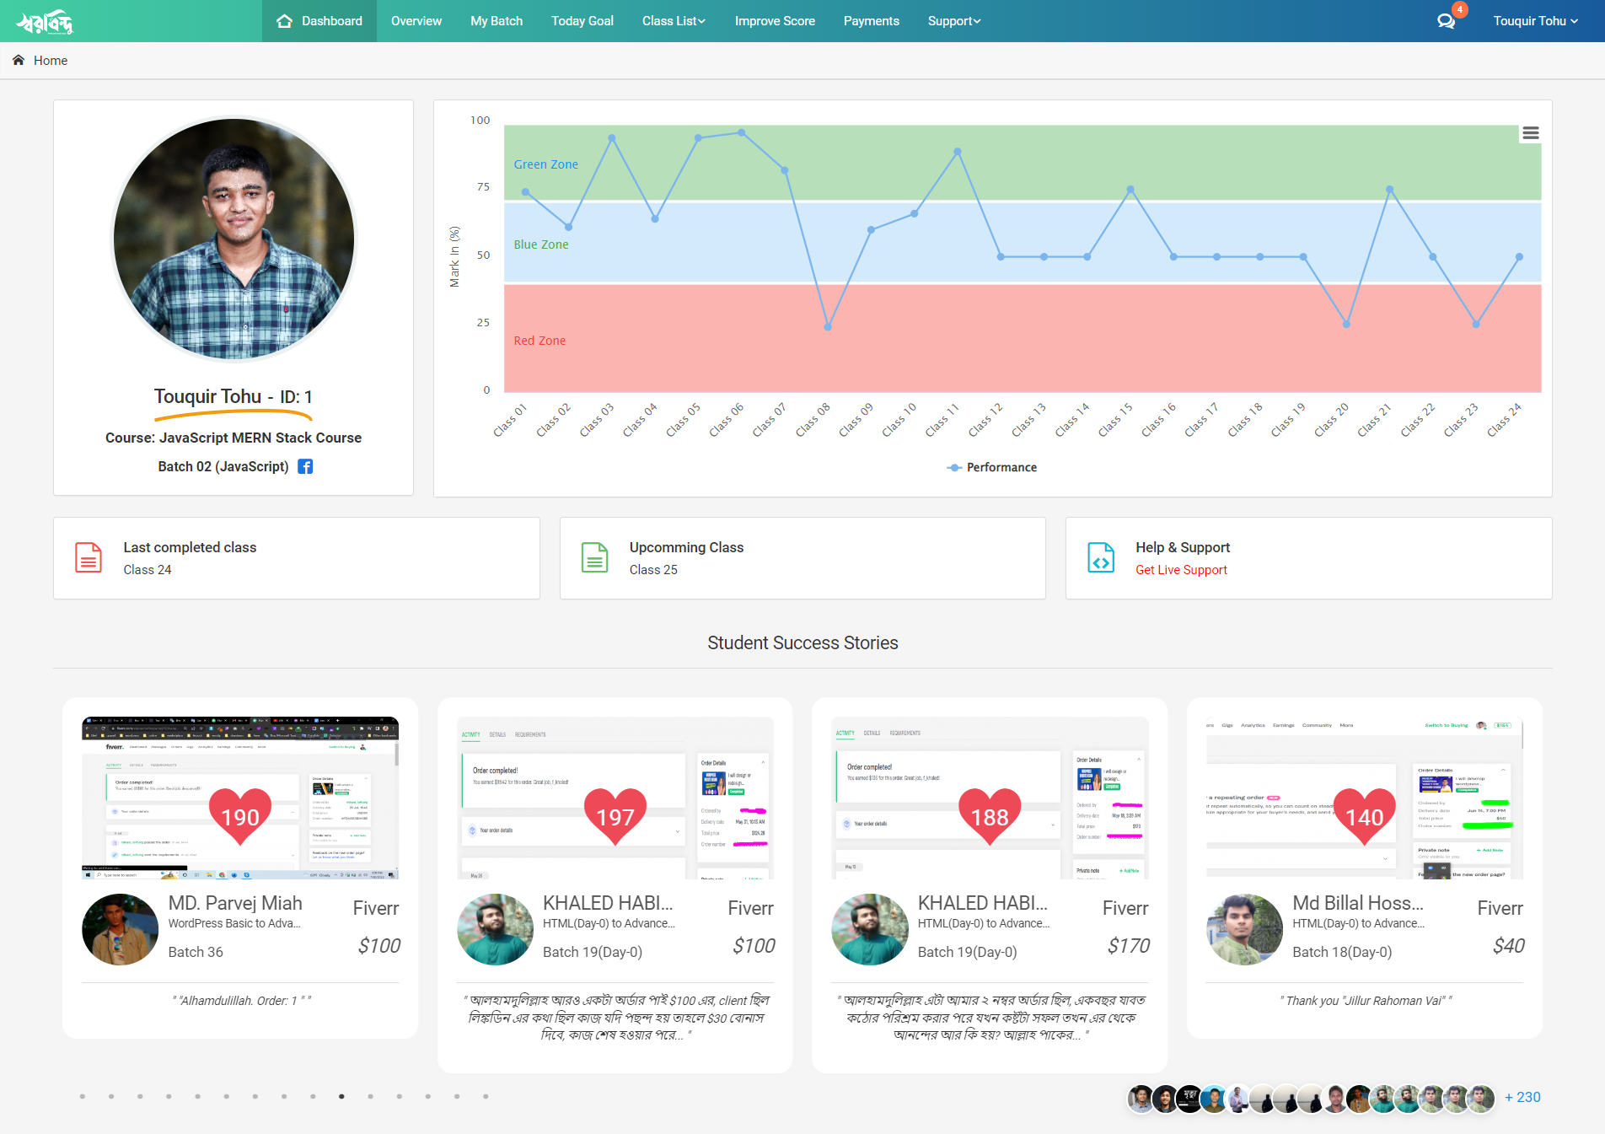Viewport: 1605px width, 1134px height.
Task: Click the last student avatar before +230
Action: point(1481,1099)
